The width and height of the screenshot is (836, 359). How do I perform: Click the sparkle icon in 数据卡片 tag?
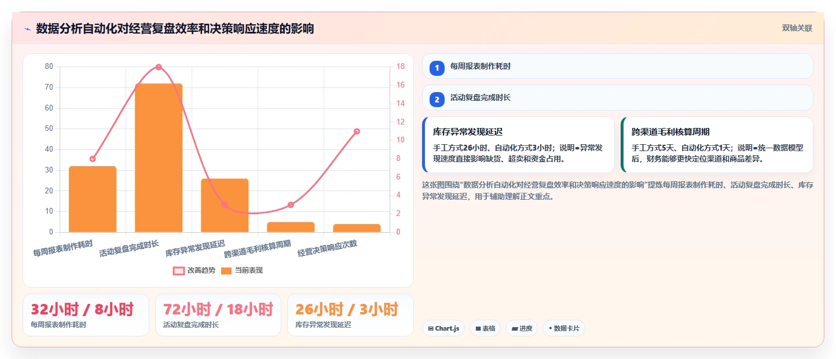[x=549, y=328]
